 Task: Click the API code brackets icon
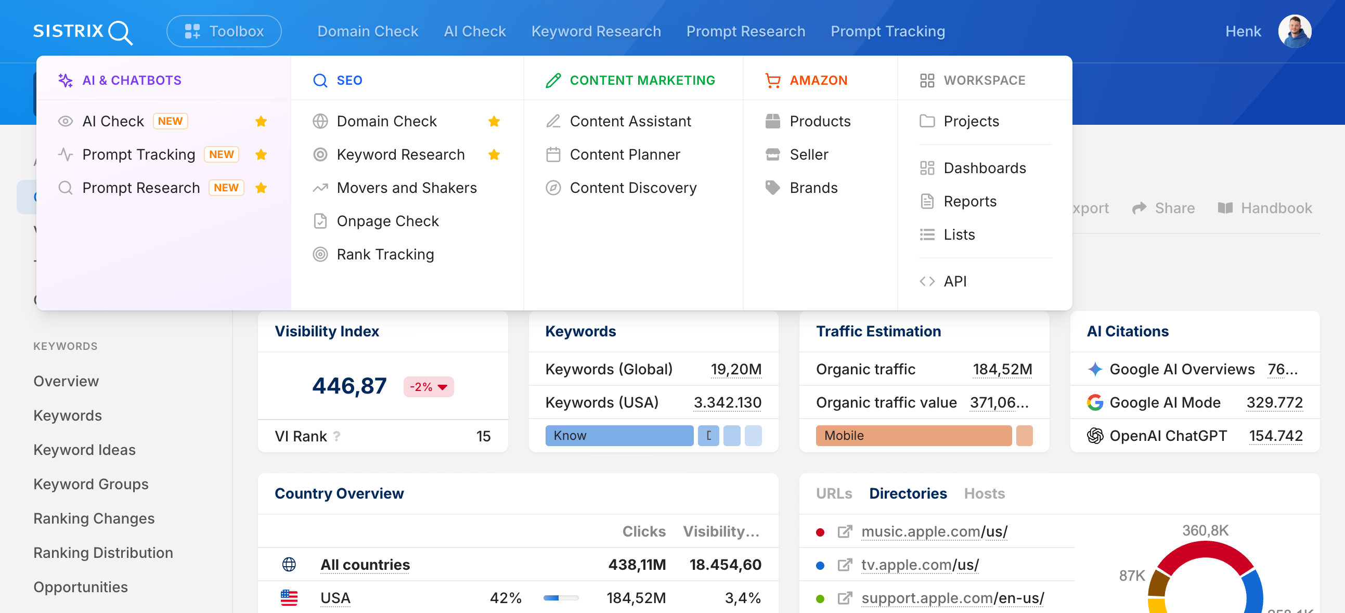927,282
